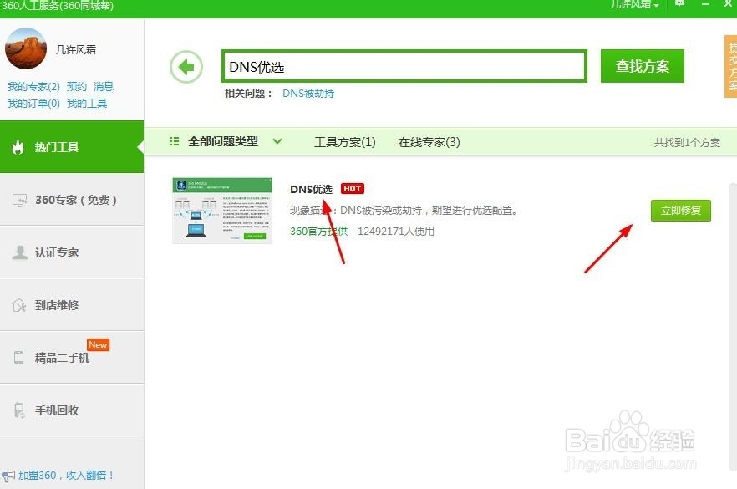Screen dimensions: 737x489
Task: Click the repair icon beside 到店维修
Action: pyautogui.click(x=18, y=305)
